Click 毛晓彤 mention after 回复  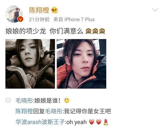coord(54,111)
